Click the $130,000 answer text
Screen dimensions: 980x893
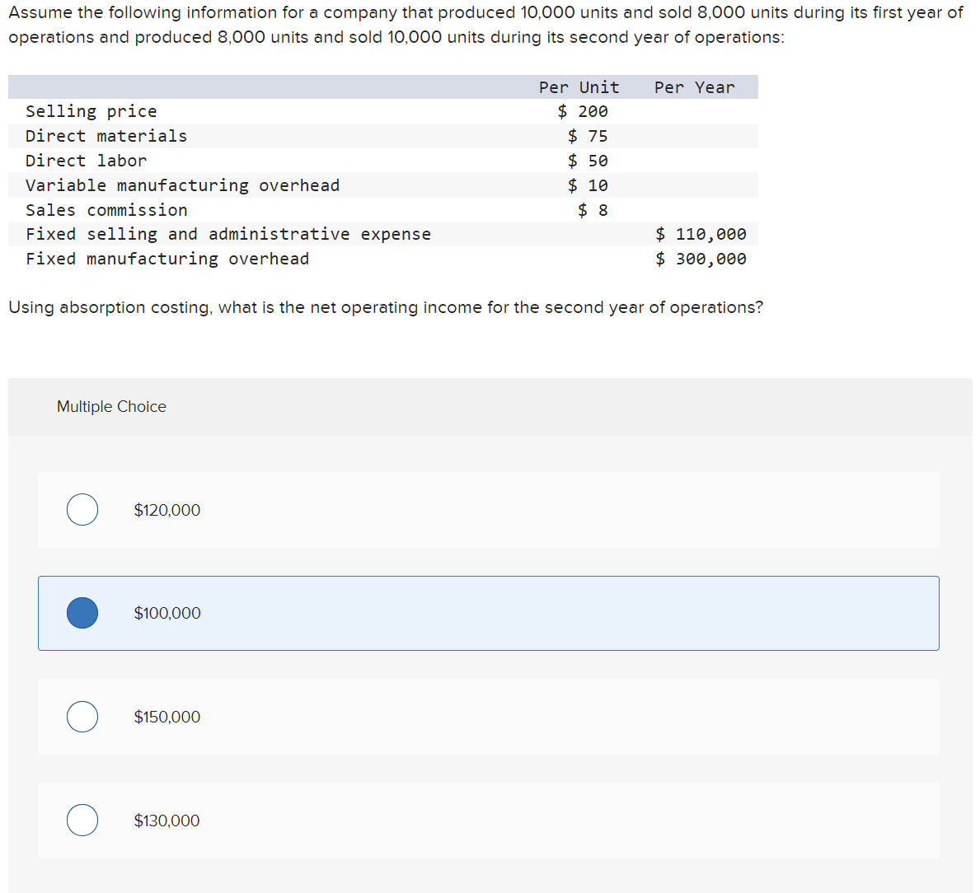166,821
